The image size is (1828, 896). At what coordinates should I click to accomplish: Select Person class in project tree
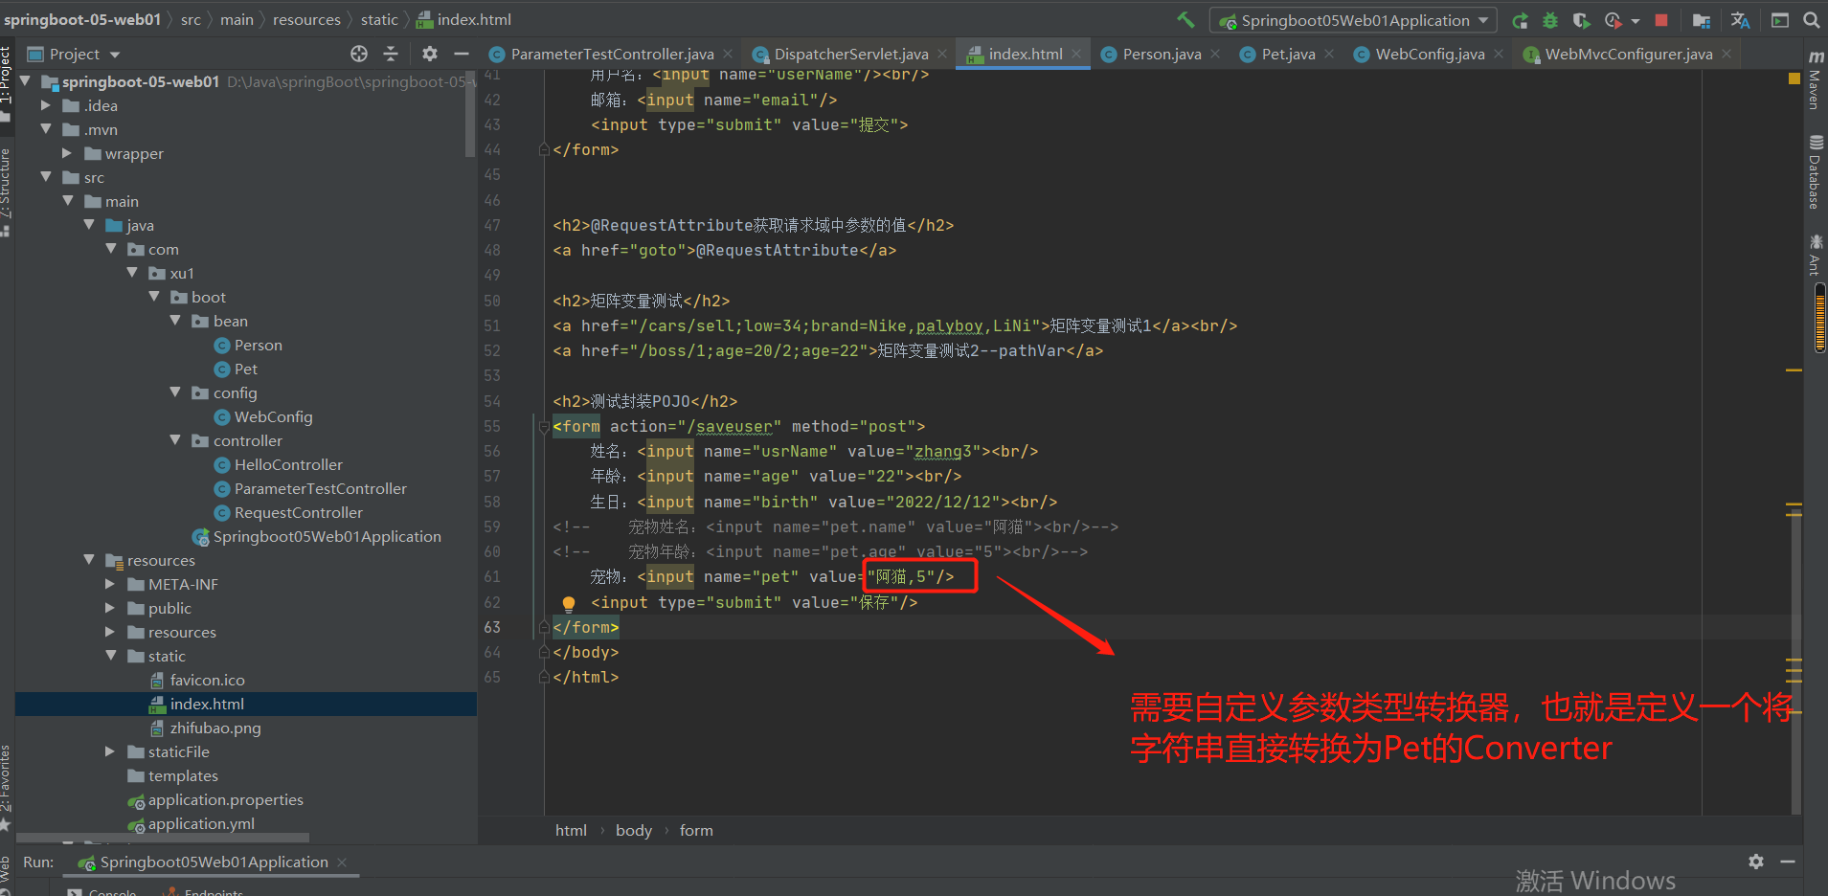pyautogui.click(x=258, y=345)
